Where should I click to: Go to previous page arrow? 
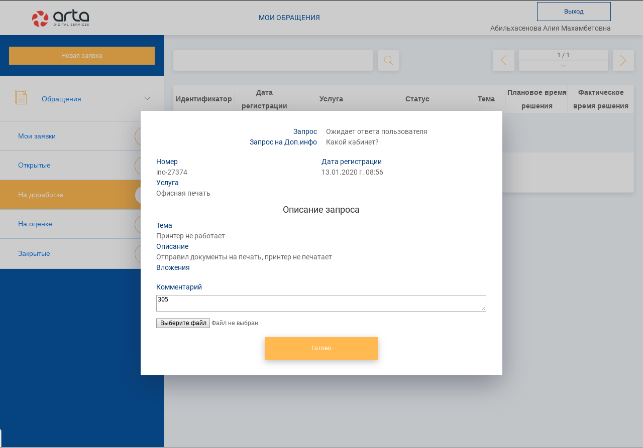click(x=503, y=60)
